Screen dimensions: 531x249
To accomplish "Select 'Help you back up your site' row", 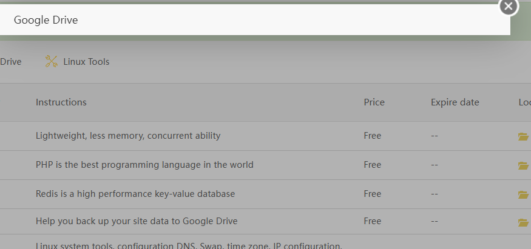I will tap(137, 221).
